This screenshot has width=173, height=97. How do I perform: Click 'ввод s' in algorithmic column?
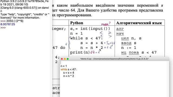tap(129, 43)
